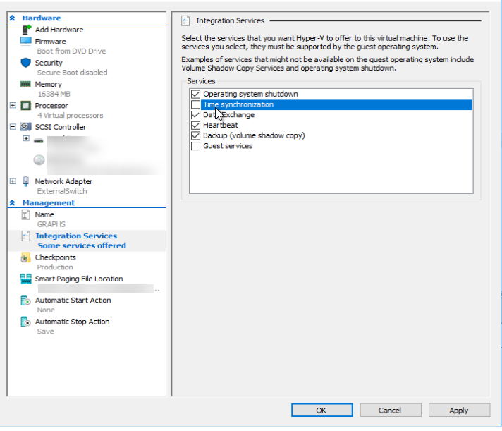Click the 'Boot from DVD Drive' text
The image size is (502, 431).
click(71, 51)
